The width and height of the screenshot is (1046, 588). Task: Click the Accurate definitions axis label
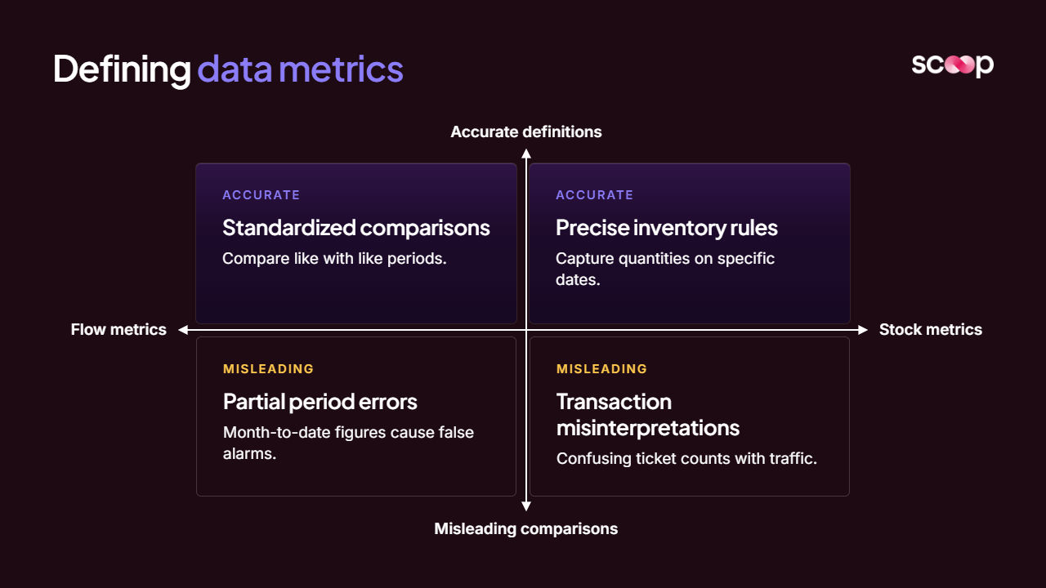pyautogui.click(x=526, y=131)
